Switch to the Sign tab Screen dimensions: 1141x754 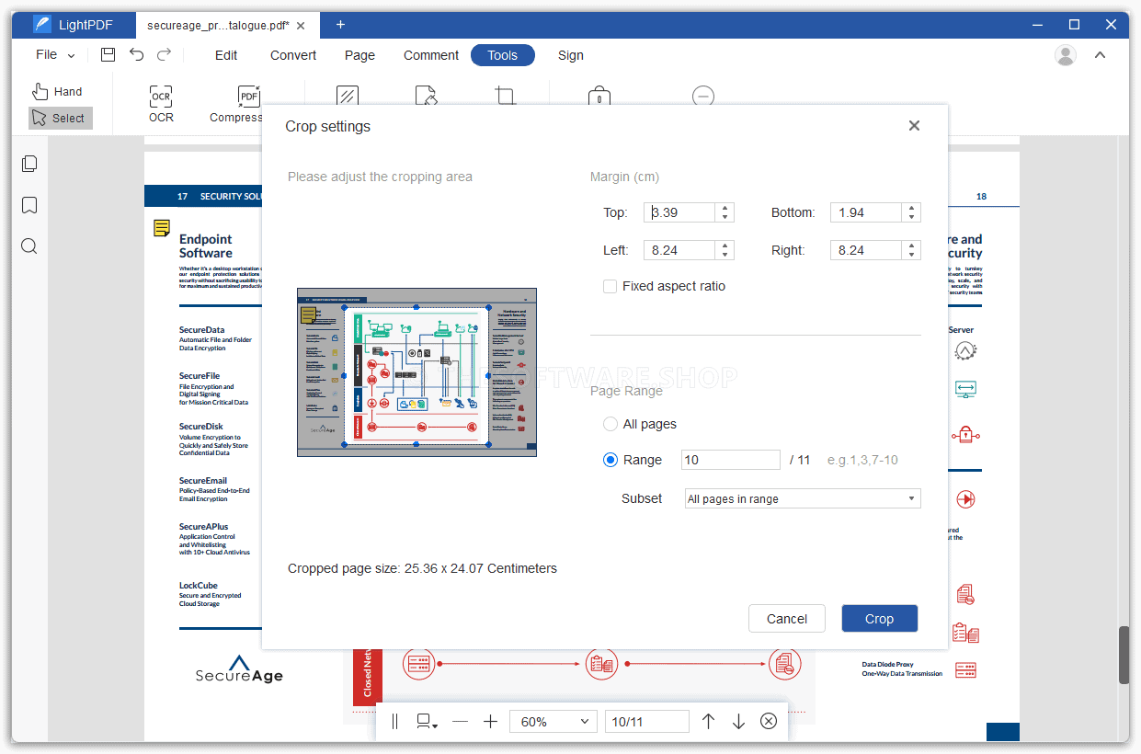point(571,55)
